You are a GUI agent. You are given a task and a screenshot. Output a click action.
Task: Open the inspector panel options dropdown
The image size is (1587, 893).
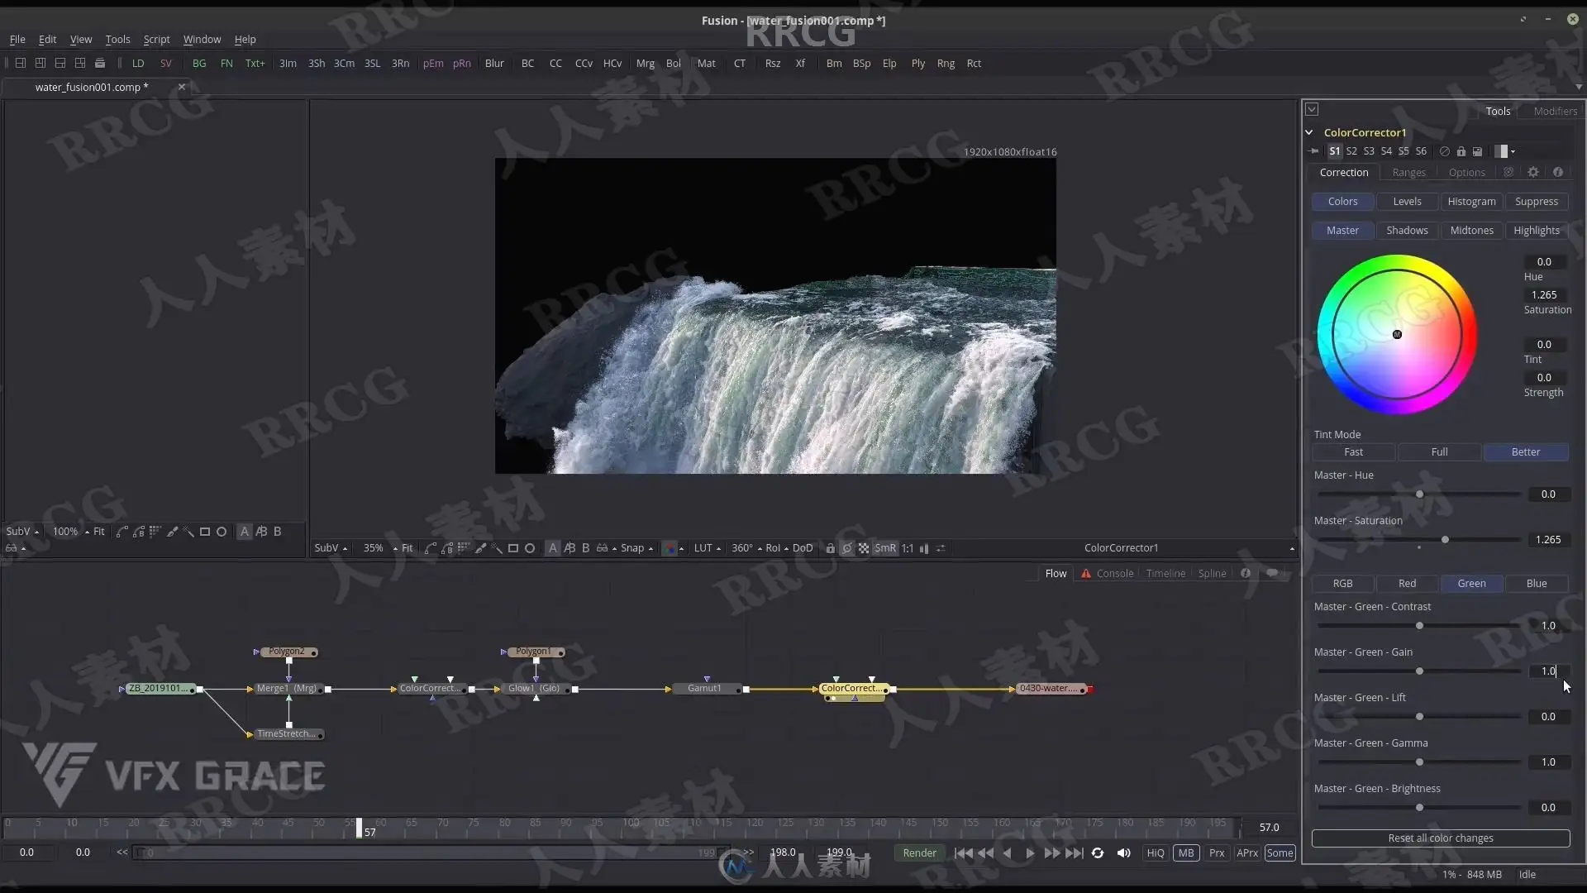[x=1312, y=109]
